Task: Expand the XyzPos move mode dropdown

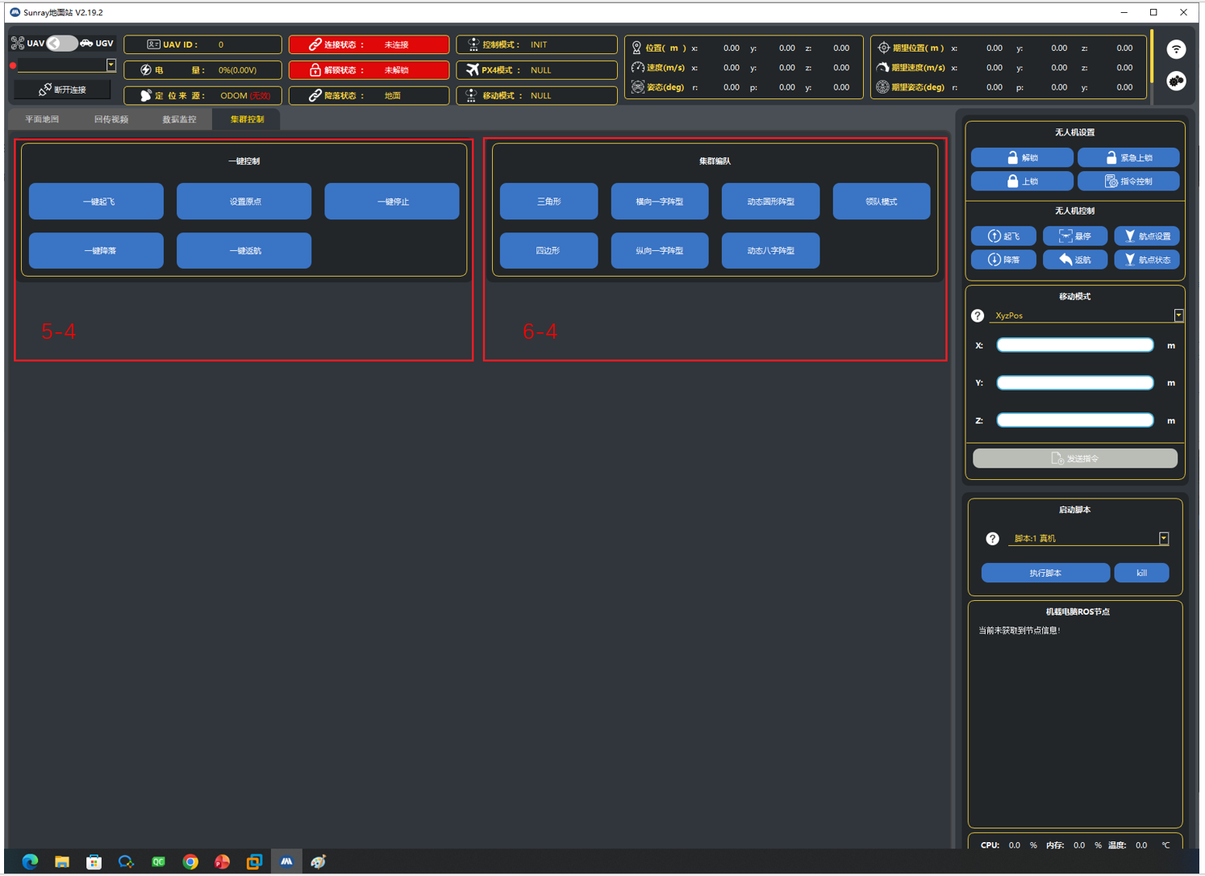Action: pyautogui.click(x=1178, y=315)
